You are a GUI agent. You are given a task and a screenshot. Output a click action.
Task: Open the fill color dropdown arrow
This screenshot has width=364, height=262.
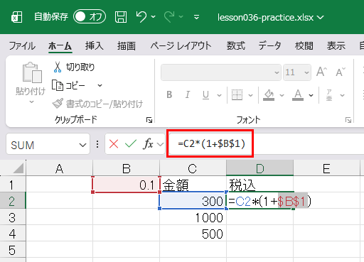tap(282, 95)
